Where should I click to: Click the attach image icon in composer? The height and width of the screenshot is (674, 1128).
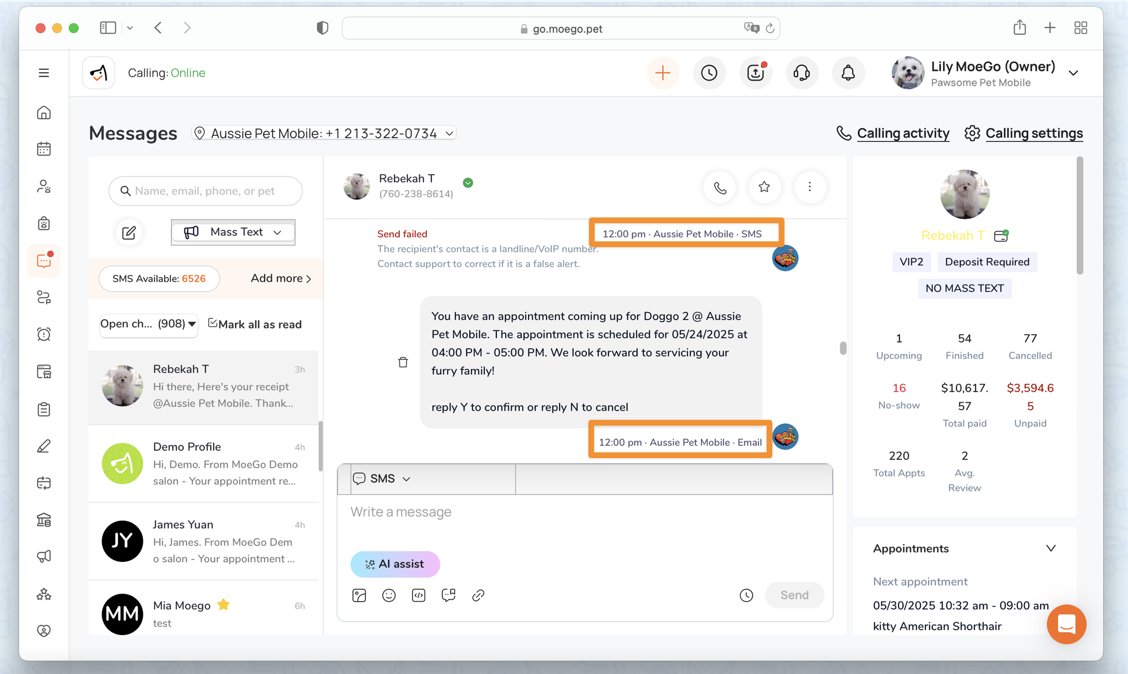359,595
